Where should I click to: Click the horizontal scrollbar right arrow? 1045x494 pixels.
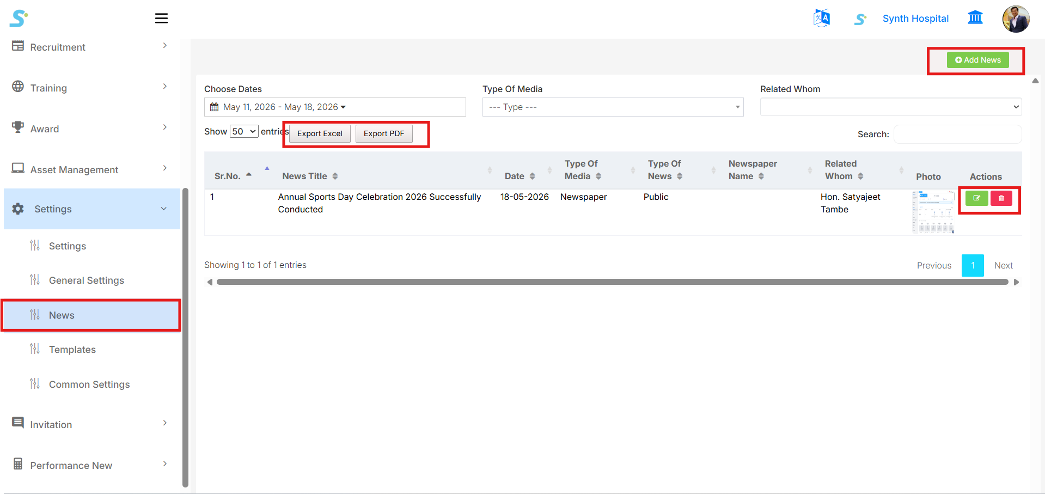(x=1016, y=282)
